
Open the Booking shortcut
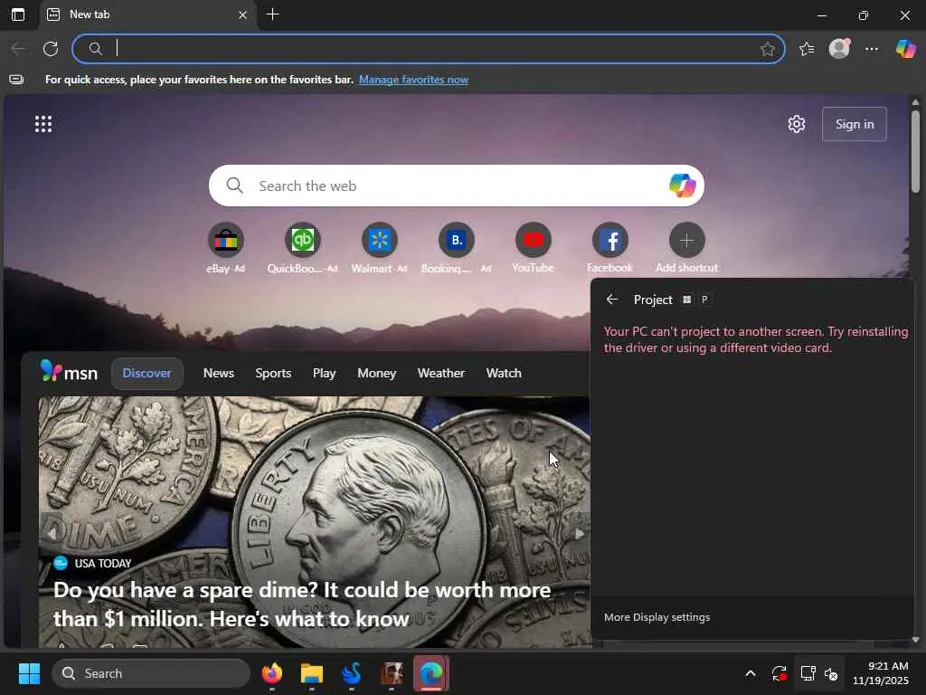456,241
